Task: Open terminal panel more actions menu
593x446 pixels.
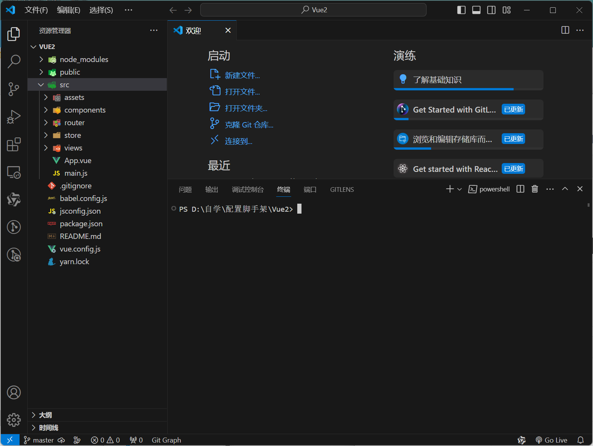Action: tap(550, 189)
